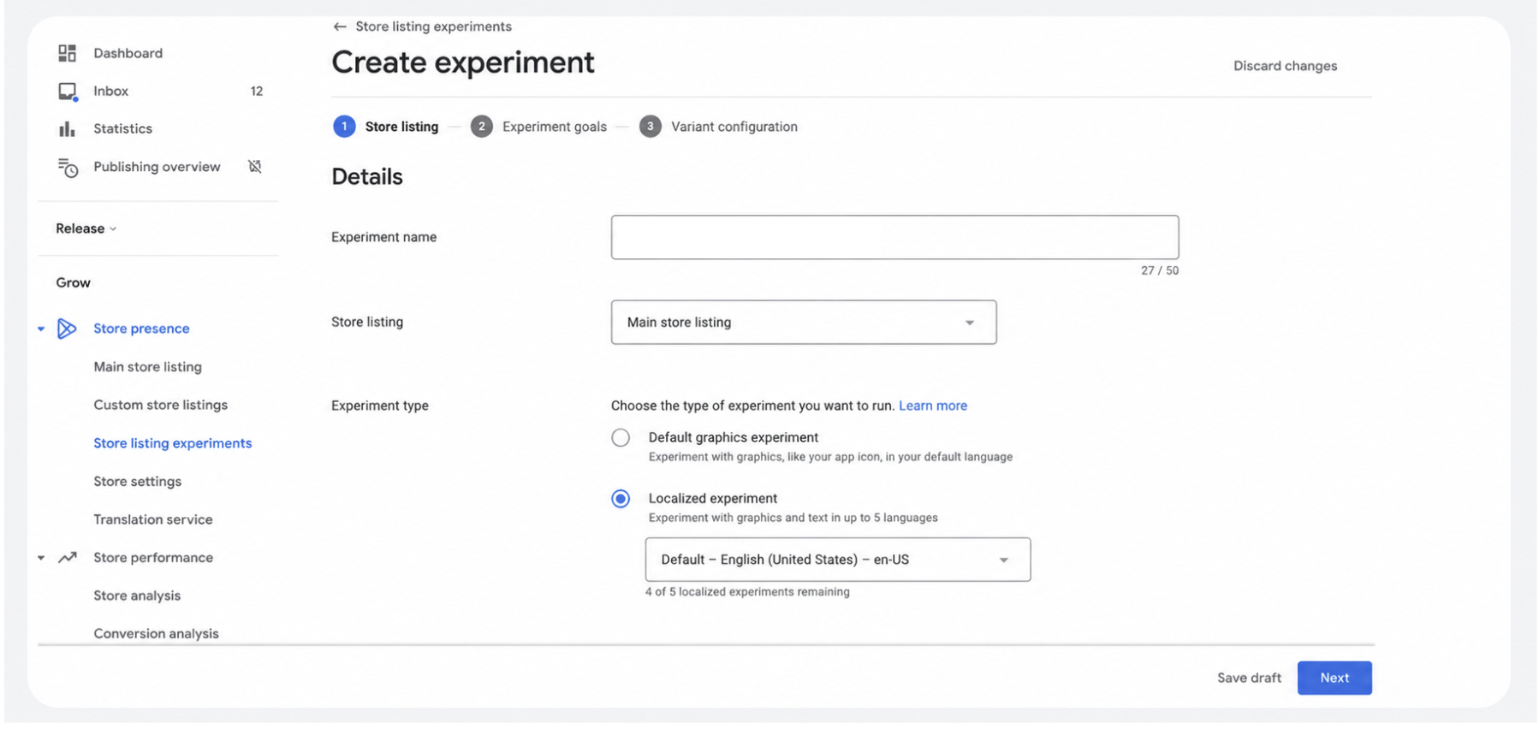1539x729 pixels.
Task: Open the Dashboard grid icon
Action: (67, 53)
